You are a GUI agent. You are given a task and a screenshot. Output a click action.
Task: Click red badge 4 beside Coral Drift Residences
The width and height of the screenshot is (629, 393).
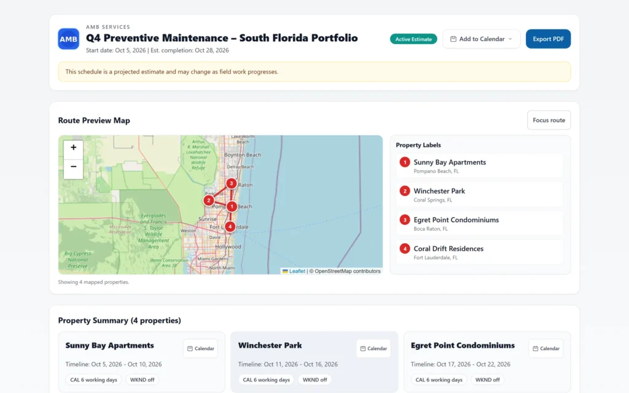[405, 249]
